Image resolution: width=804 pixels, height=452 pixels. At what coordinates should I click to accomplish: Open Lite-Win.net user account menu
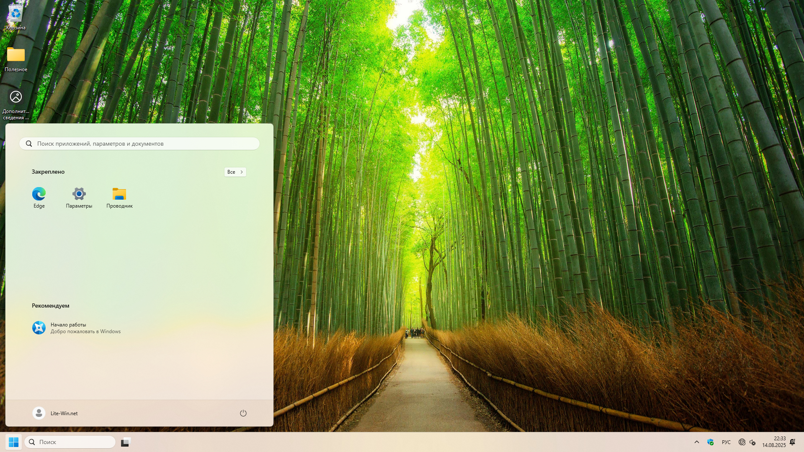pos(55,413)
